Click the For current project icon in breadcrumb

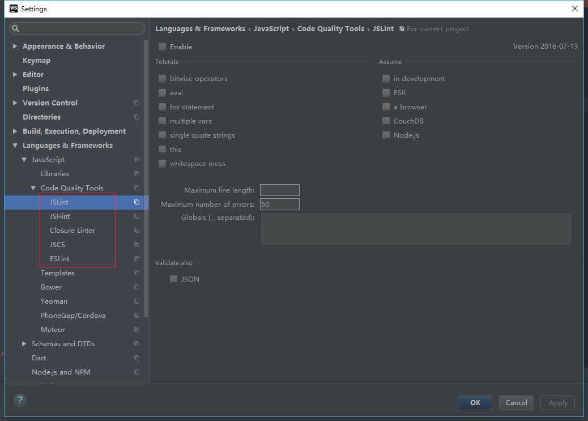pos(402,29)
